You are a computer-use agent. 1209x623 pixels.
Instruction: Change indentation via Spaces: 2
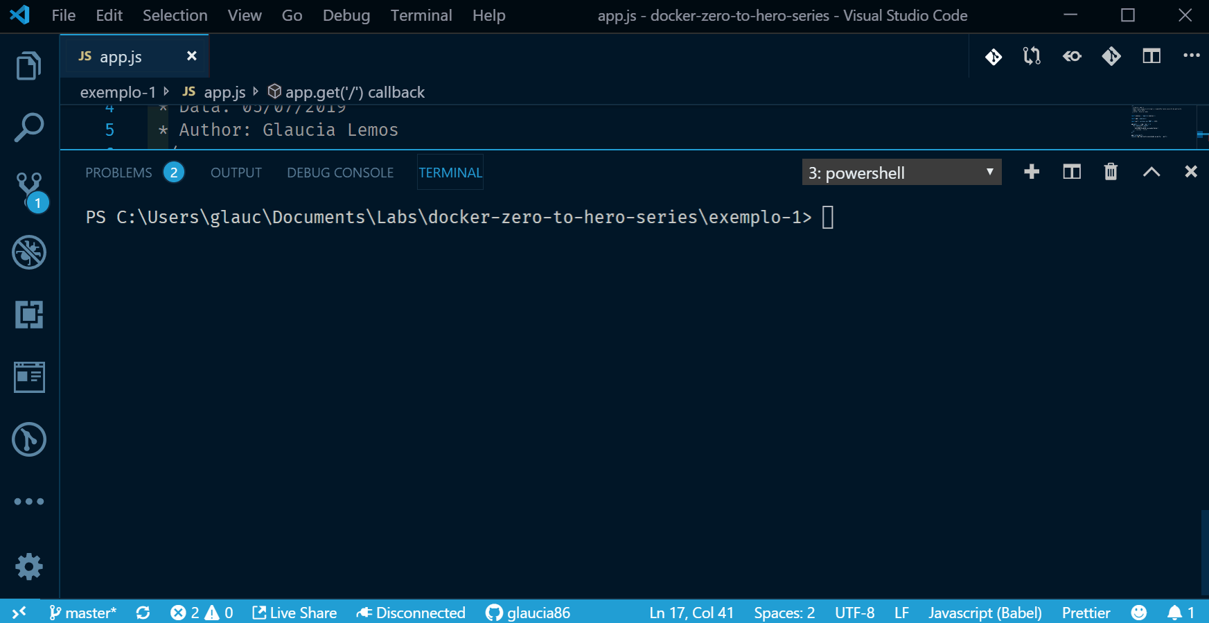(x=784, y=613)
